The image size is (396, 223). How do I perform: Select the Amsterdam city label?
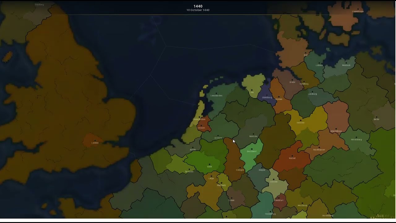click(199, 120)
